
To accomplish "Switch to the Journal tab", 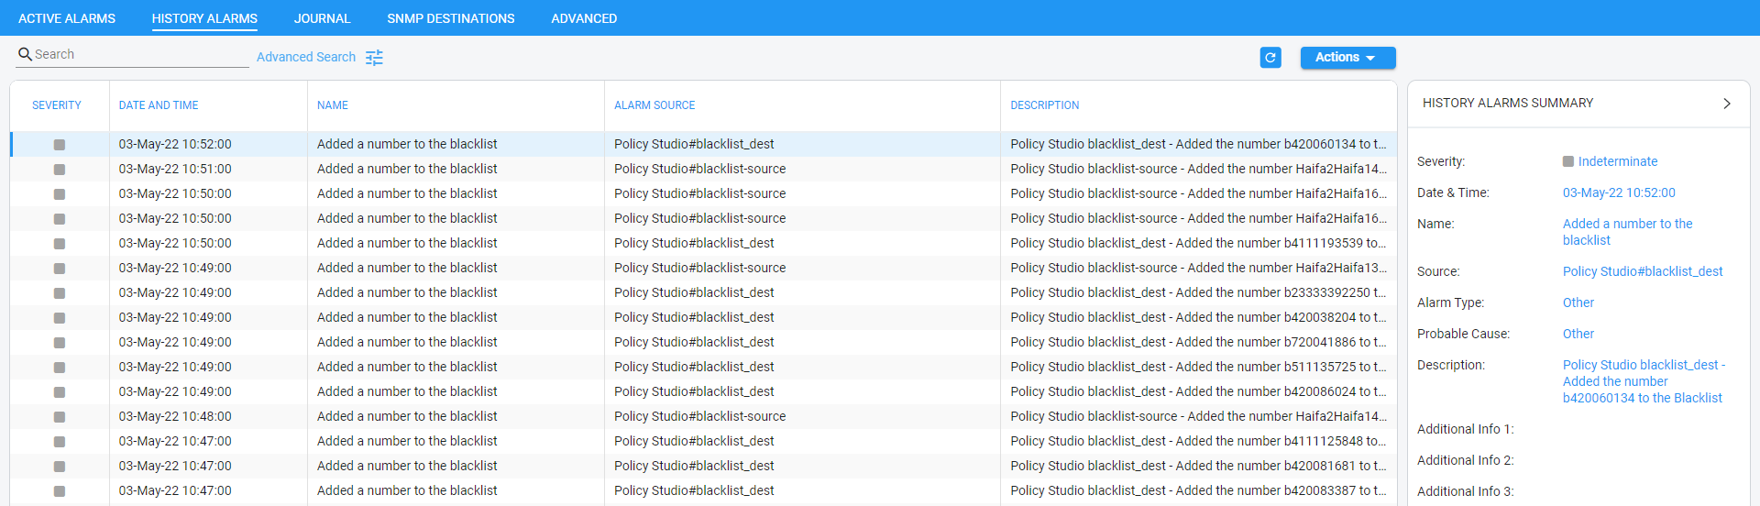I will click(x=322, y=18).
